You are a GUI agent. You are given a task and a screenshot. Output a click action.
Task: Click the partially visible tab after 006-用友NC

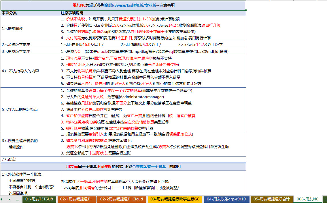coord(325,199)
